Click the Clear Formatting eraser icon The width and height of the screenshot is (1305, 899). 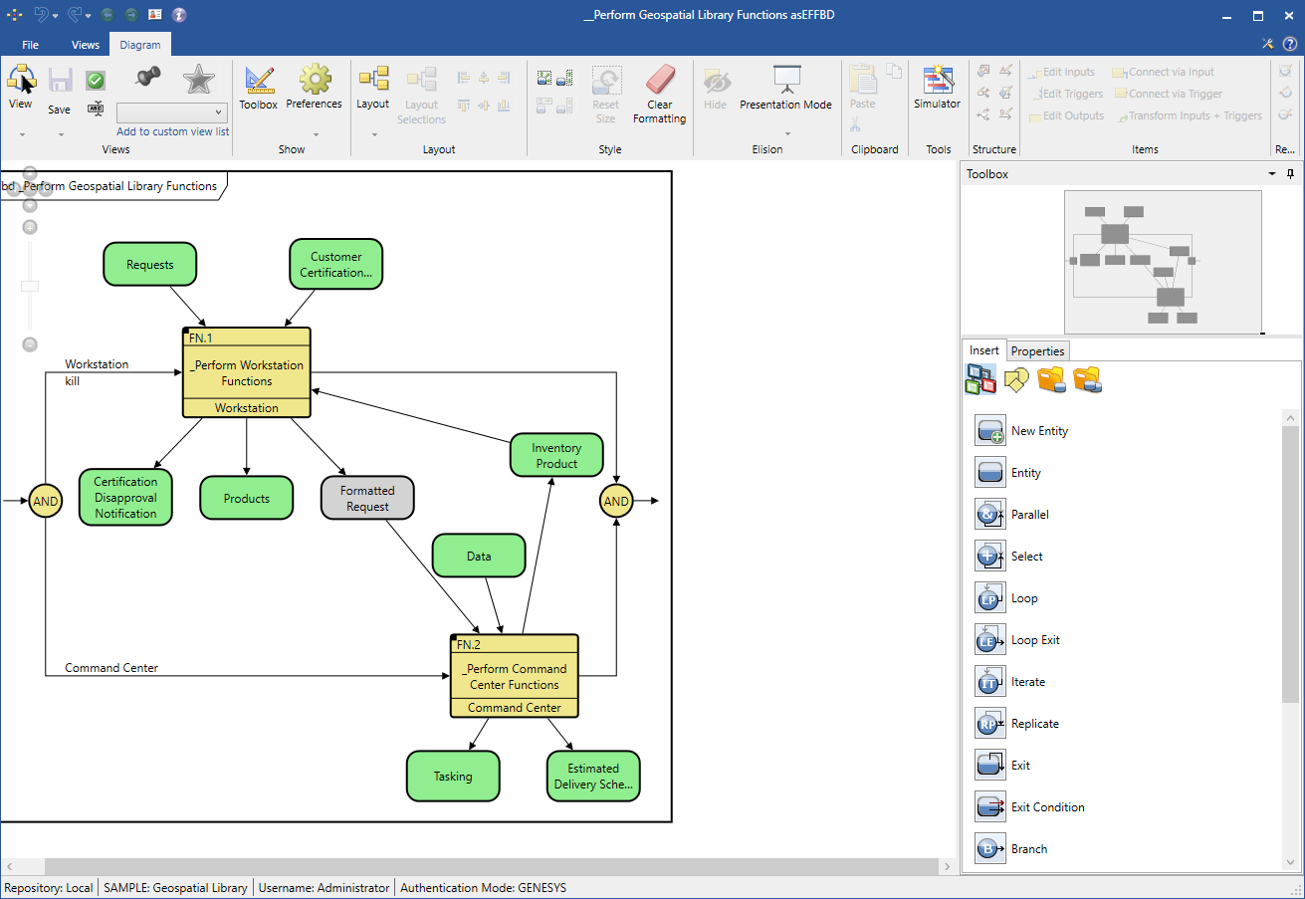(659, 81)
